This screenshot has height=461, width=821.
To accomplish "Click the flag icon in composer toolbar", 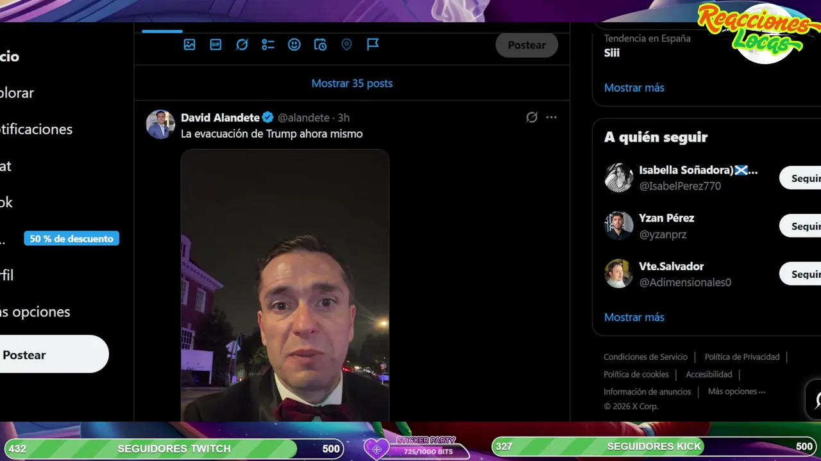I will tap(373, 44).
